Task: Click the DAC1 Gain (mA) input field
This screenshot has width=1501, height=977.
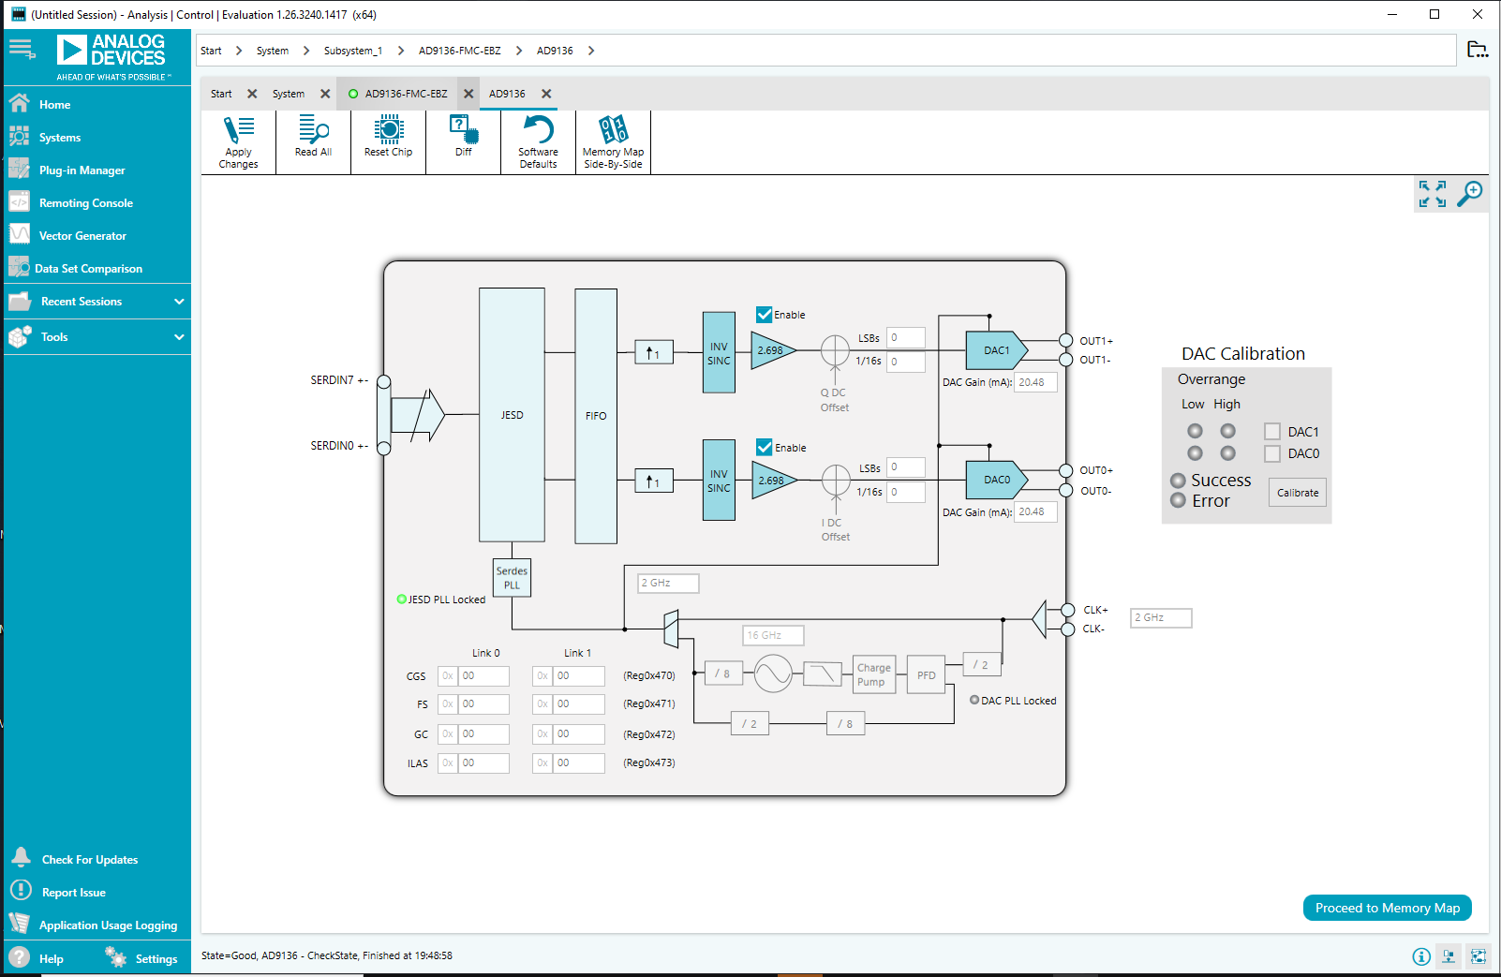Action: tap(1035, 382)
